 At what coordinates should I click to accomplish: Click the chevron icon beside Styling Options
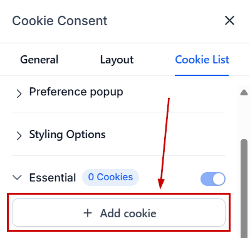pos(19,136)
